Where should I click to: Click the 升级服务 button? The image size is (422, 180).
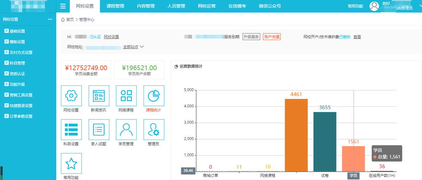coord(251,37)
